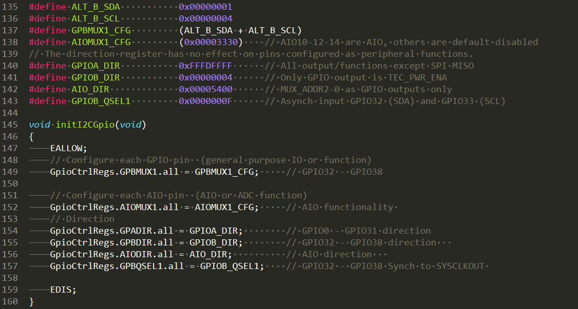Click GpioCtrlRegs.GPADIR.all on line 154
Viewport: 578px width, 309px height.
click(x=111, y=231)
